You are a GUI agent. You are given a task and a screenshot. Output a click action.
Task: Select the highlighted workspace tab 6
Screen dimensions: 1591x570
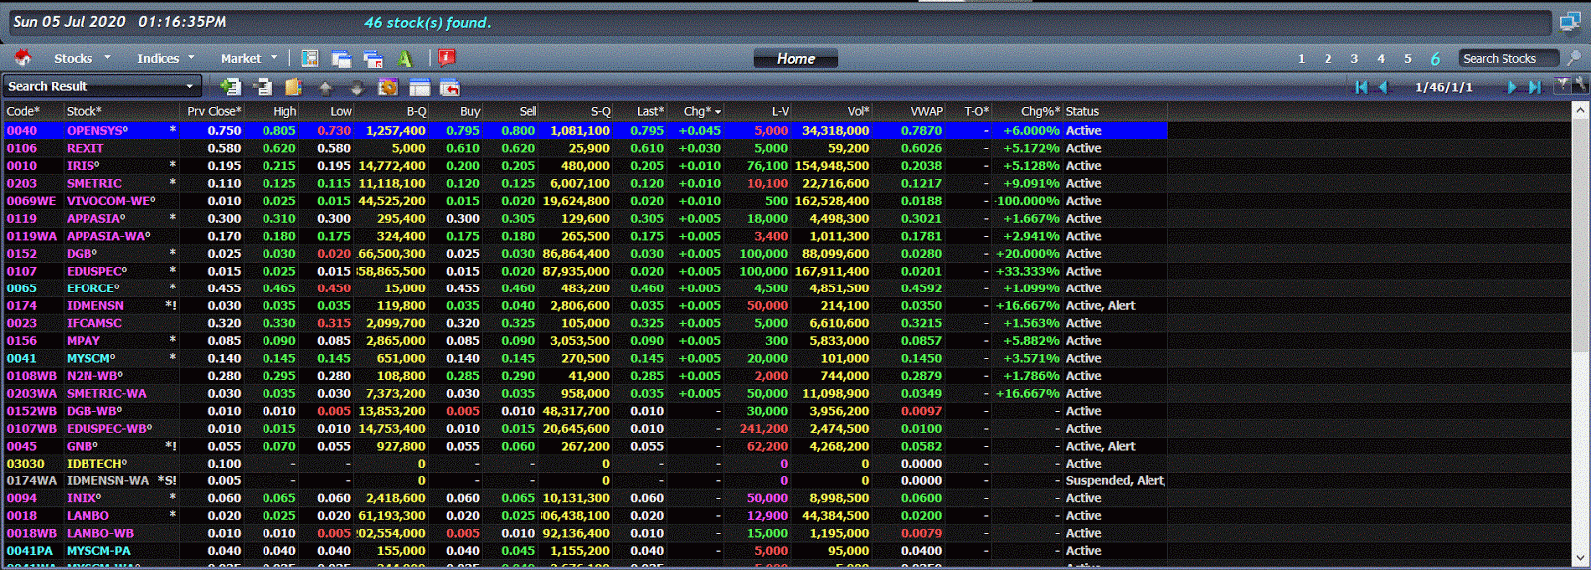coord(1435,59)
